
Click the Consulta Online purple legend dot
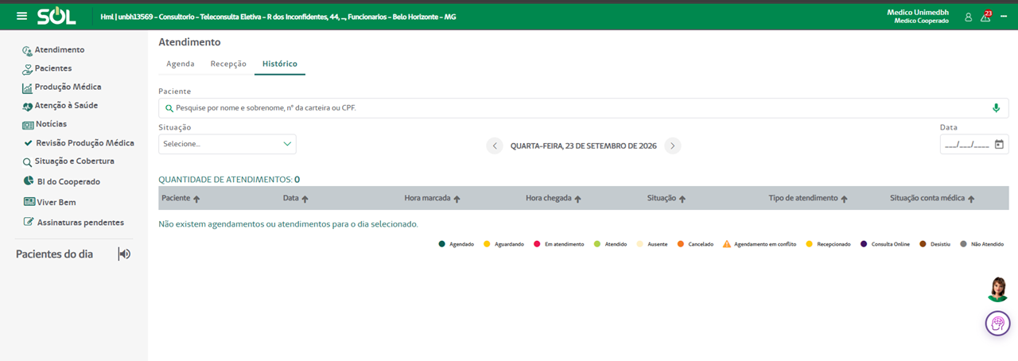[865, 244]
